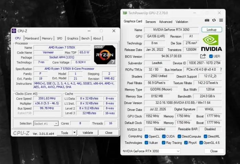Image resolution: width=240 pixels, height=164 pixels.
Task: Click the Level 3 cache value 32 MBytes
Action: 89,113
